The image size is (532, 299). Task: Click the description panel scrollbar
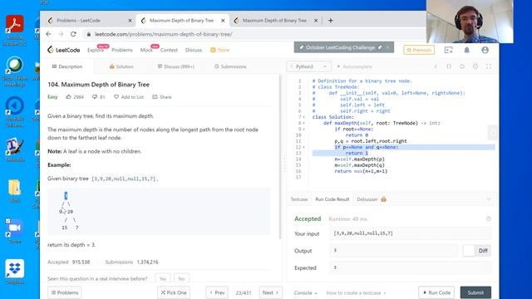click(x=280, y=157)
